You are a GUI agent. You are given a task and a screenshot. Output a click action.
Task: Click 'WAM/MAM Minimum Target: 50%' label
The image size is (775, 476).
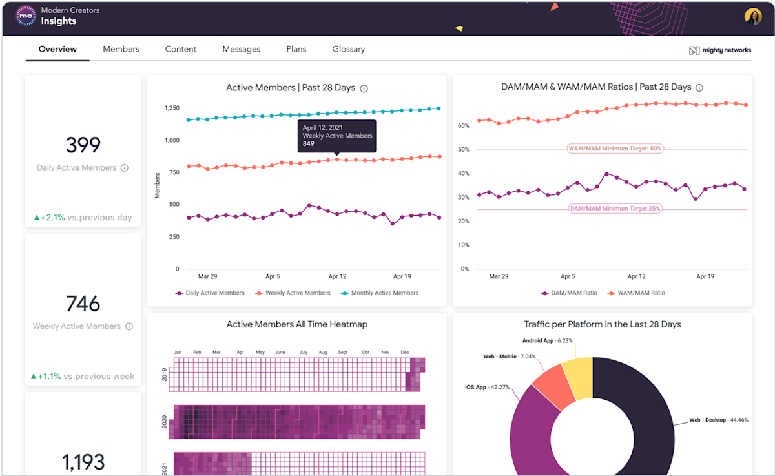pyautogui.click(x=615, y=149)
